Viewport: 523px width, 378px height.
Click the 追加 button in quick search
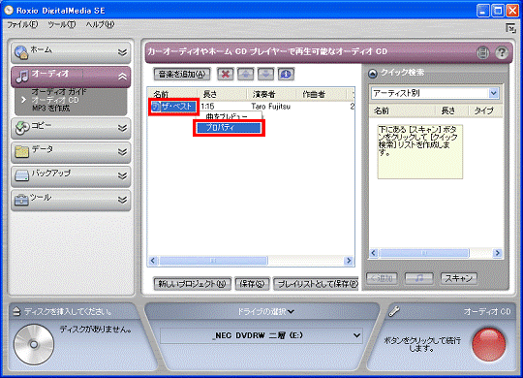(382, 278)
